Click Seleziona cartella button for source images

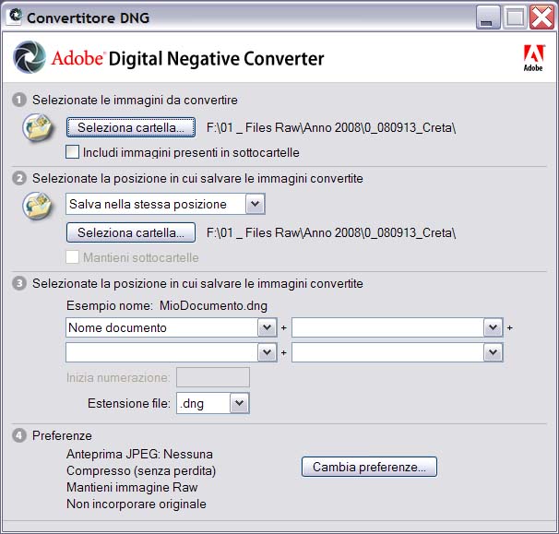[x=131, y=127]
